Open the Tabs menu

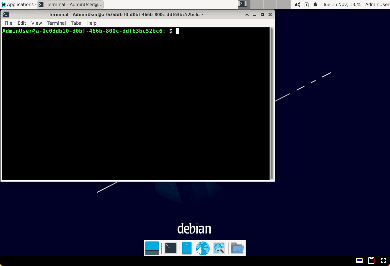76,23
